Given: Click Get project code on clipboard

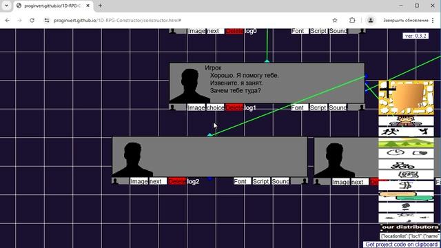Looking at the screenshot, I should click(x=402, y=245).
